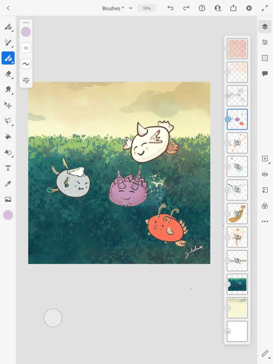Undo the last action
Viewport: 273px width, 364px height.
click(x=170, y=8)
